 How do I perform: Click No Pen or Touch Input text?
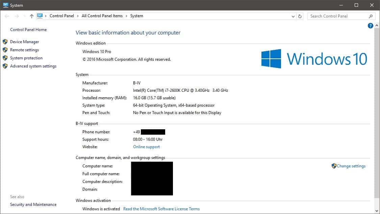click(177, 112)
